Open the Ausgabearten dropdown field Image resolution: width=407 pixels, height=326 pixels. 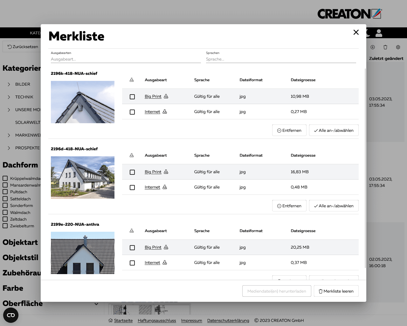[126, 59]
